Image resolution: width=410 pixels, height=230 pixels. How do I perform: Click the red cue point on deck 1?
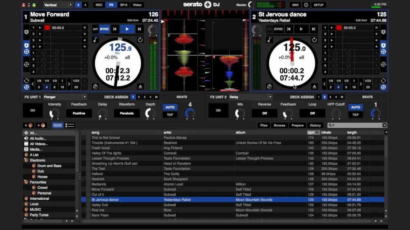47,28
